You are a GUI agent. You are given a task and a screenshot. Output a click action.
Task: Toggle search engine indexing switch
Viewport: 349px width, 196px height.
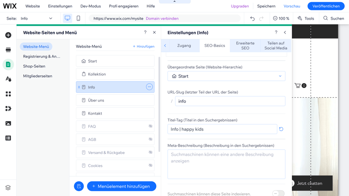(278, 193)
